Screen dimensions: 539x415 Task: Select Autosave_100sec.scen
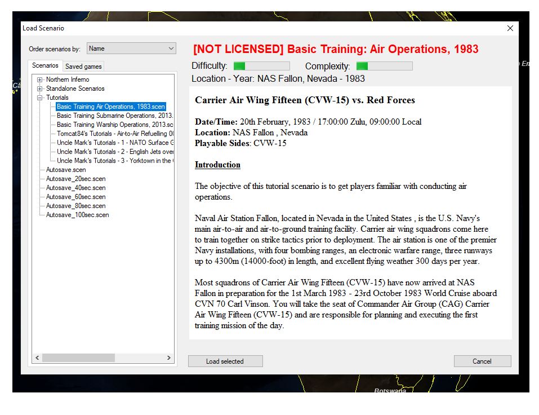[77, 215]
